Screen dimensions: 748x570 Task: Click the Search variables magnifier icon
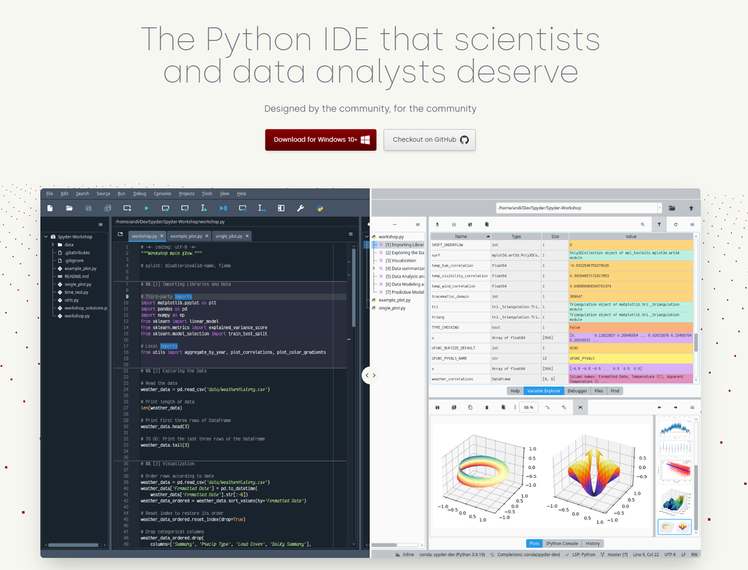point(643,224)
